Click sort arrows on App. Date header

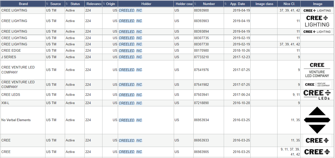226,4
